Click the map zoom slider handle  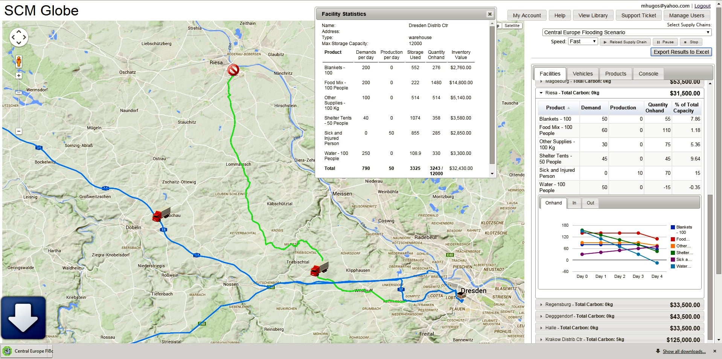19,92
